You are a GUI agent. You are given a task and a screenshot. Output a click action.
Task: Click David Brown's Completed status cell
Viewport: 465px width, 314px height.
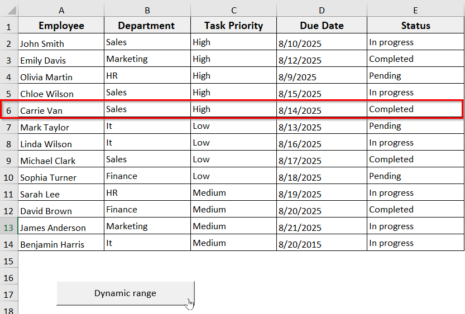(415, 210)
